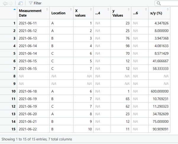The image size is (178, 144).
Task: Click sort arrows on y Values column
Action: pos(129,9)
